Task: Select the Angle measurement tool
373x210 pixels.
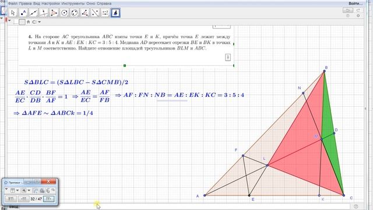Action: (x=85, y=13)
